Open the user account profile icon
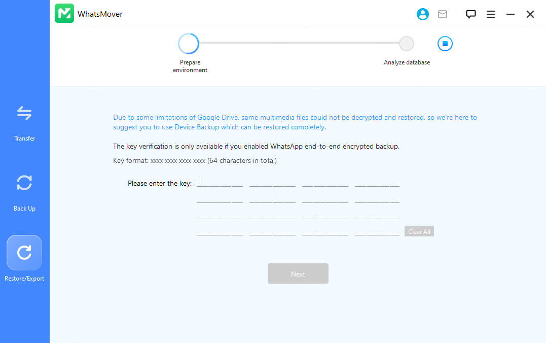 (x=422, y=14)
